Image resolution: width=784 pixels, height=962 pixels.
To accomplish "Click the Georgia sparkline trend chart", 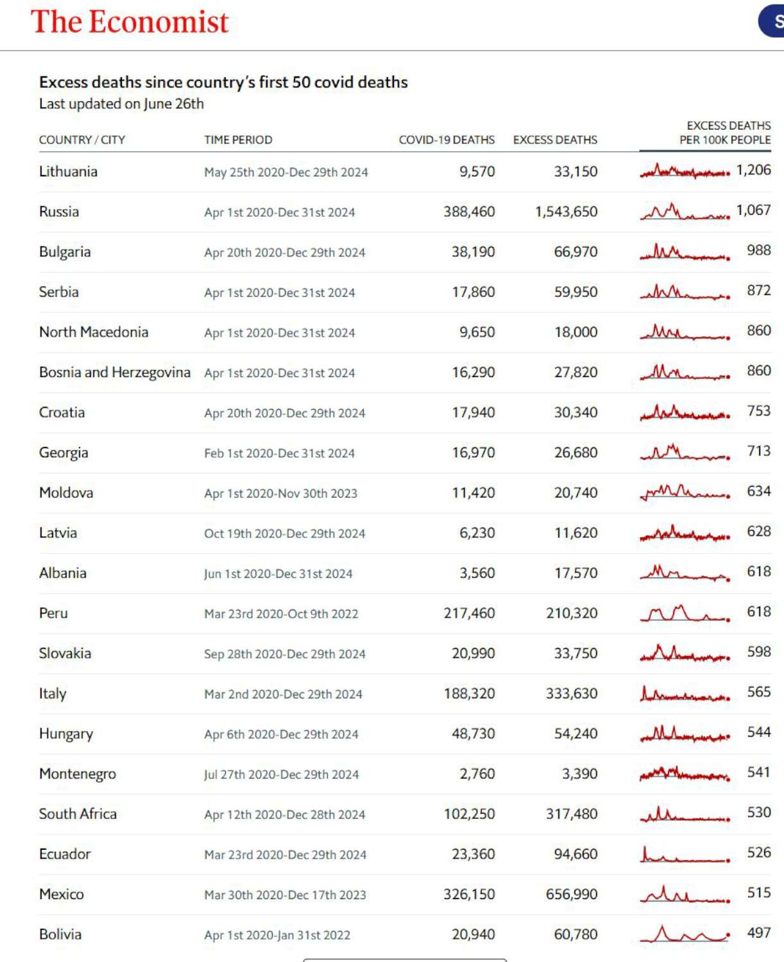I will coord(685,453).
